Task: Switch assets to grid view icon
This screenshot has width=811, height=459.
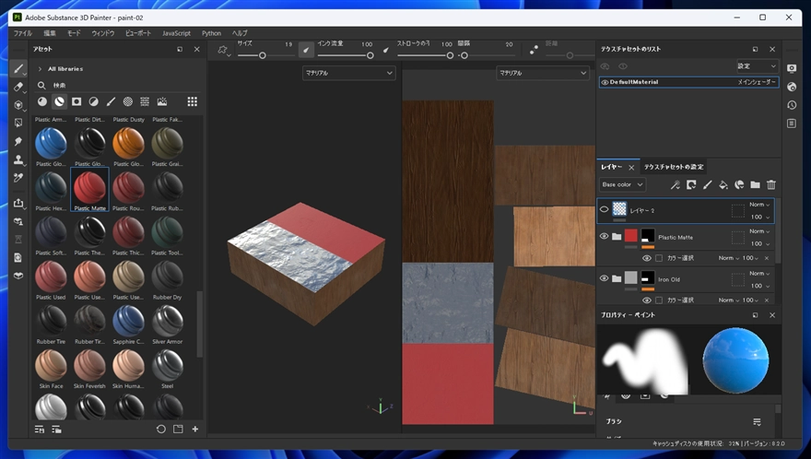Action: pos(192,101)
